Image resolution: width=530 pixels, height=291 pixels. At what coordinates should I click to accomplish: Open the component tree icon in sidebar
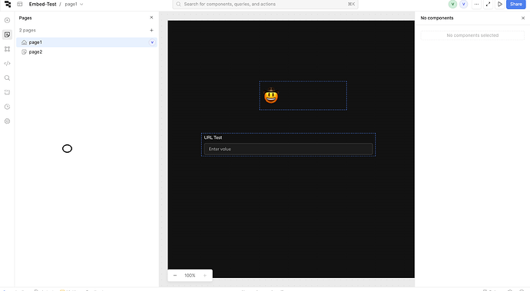pyautogui.click(x=7, y=49)
